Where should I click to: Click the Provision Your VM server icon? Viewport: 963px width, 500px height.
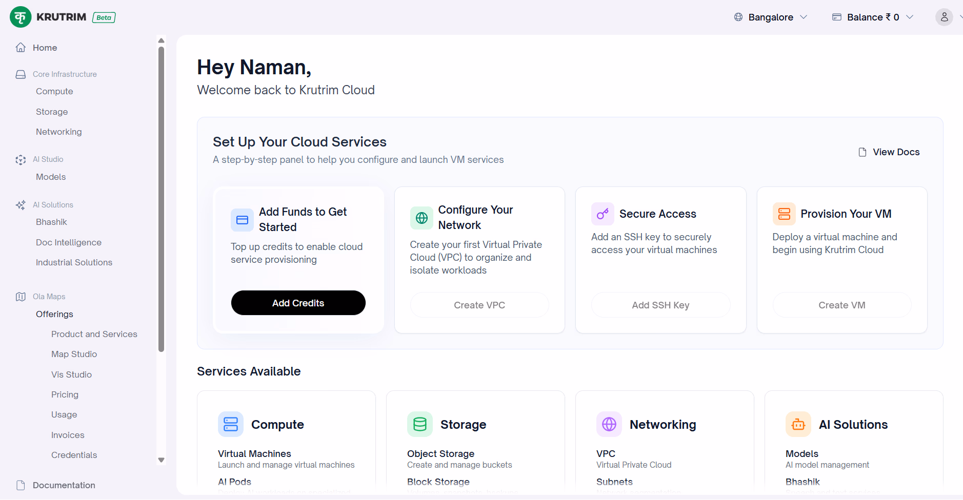784,214
